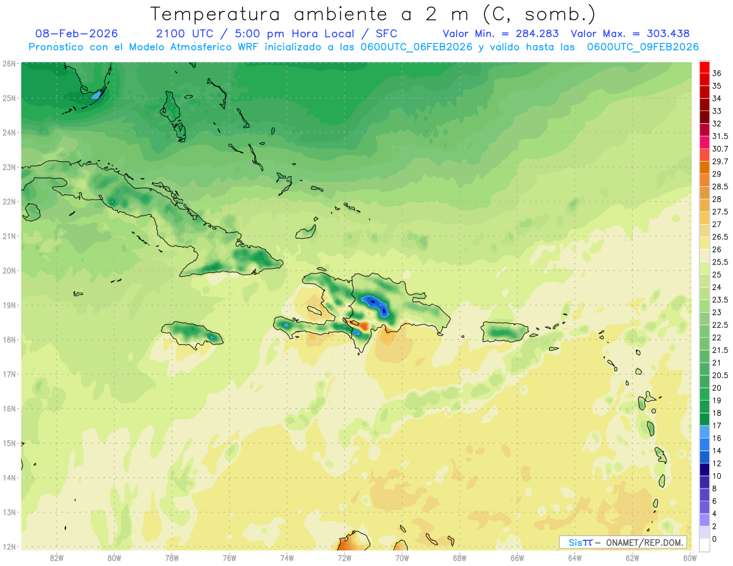Viewport: 733px width, 566px height.
Task: Click "2100 UTC / 5:00 pm Hora Local / SFC"
Action: coord(277,34)
